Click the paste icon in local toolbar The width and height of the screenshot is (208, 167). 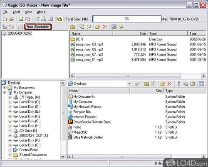193,84
